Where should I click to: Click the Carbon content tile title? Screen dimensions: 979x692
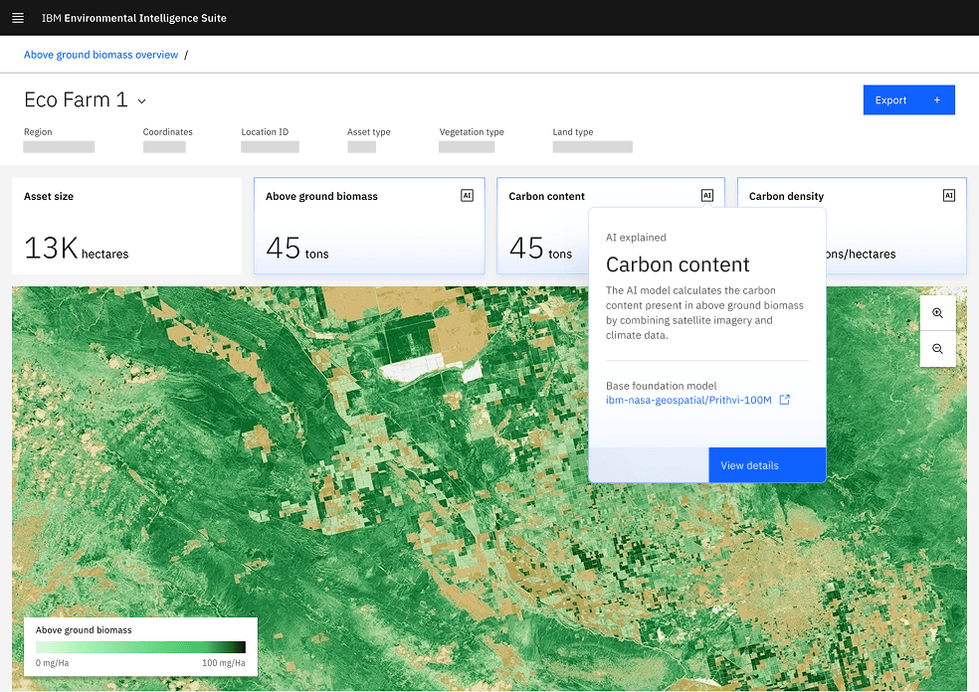546,196
